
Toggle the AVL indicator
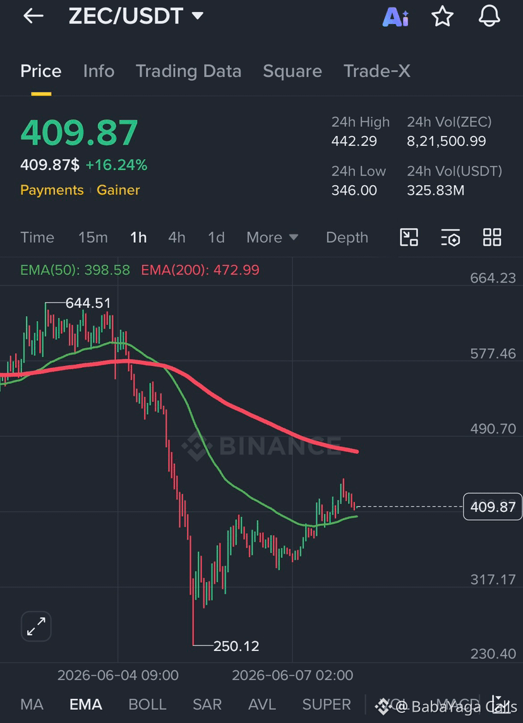click(261, 705)
